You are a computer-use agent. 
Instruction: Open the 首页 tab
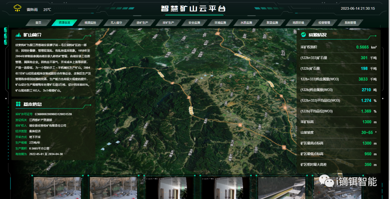pyautogui.click(x=38, y=23)
